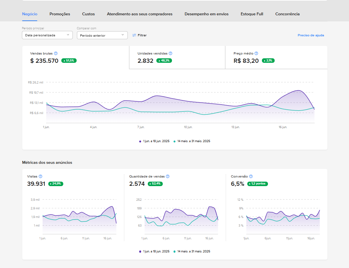Switch to the Concorrência tab
This screenshot has width=349, height=268.
287,14
